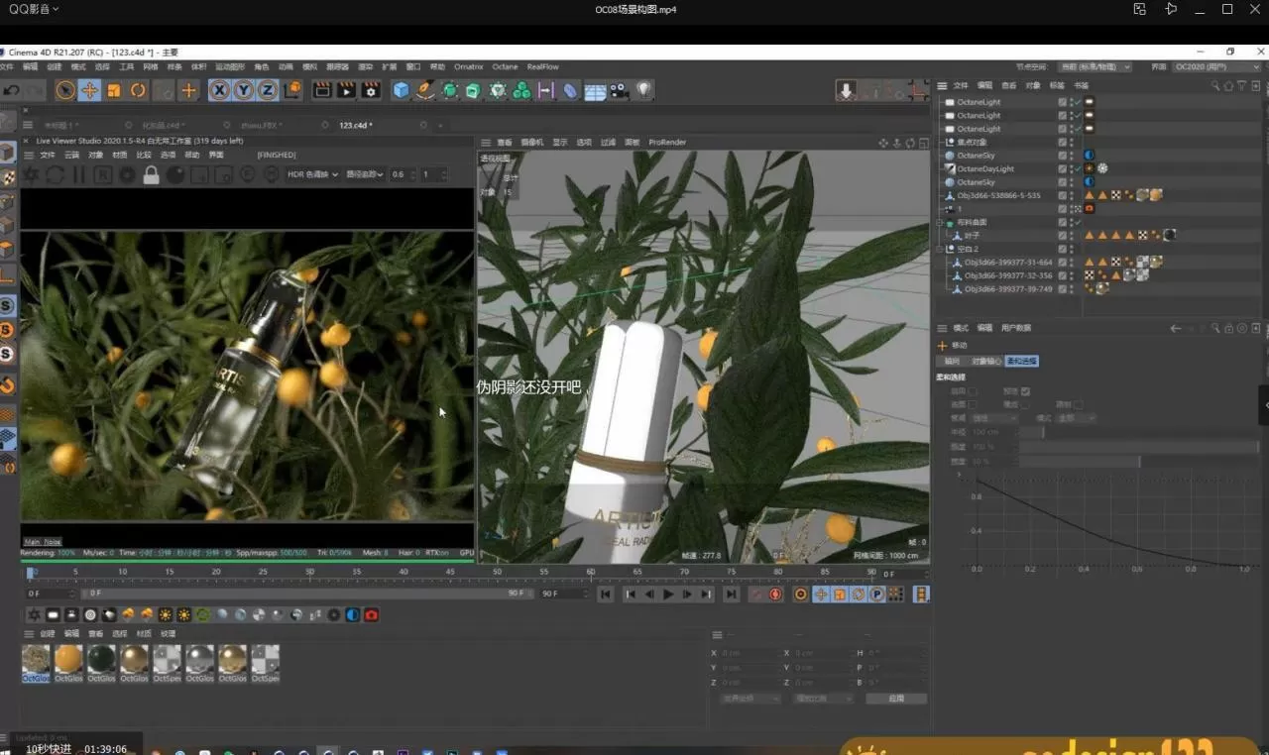The height and width of the screenshot is (755, 1269).
Task: Click the daylight sun icon in the Octane objects row
Action: click(1088, 168)
